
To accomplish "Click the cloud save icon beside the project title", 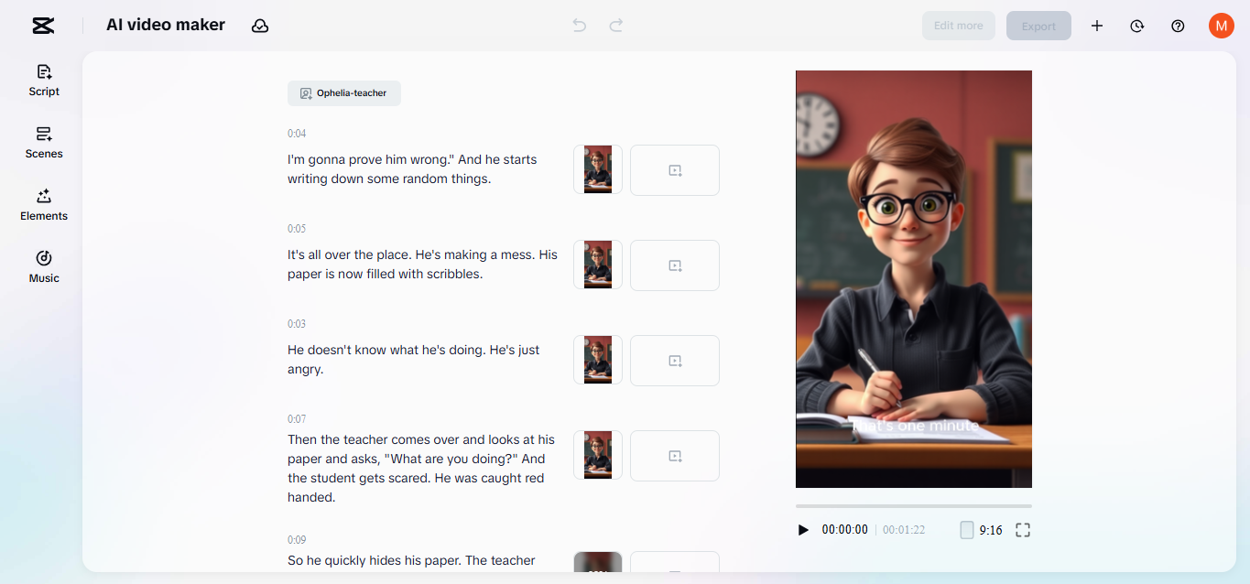I will coord(260,26).
